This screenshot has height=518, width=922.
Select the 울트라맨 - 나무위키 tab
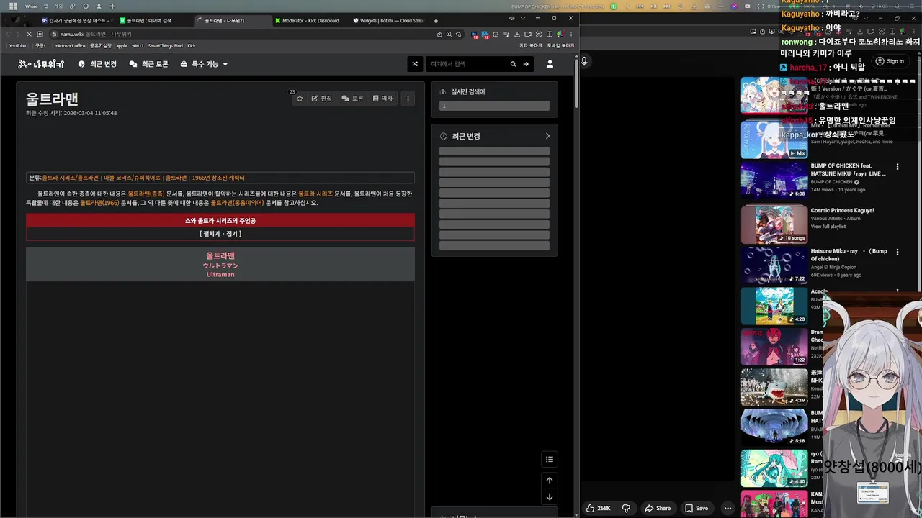[x=232, y=20]
